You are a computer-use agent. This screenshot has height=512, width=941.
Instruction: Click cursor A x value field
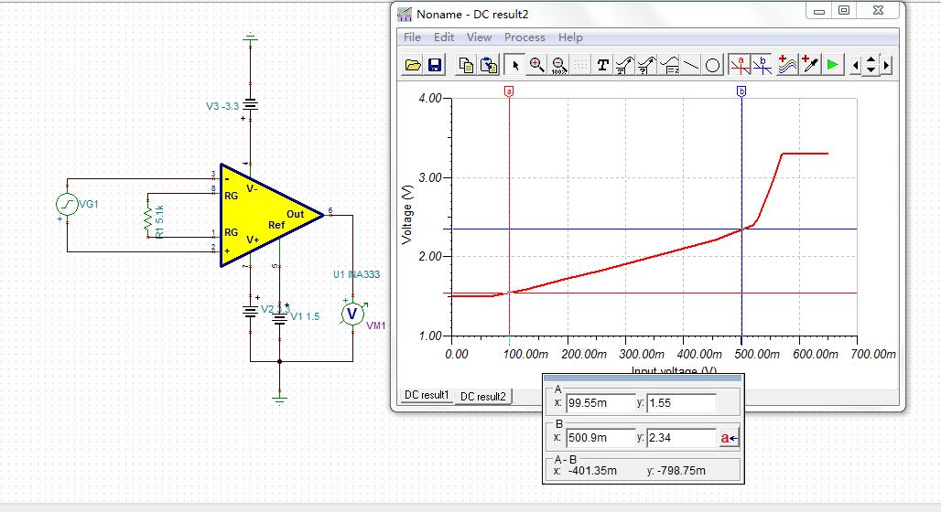coord(600,403)
